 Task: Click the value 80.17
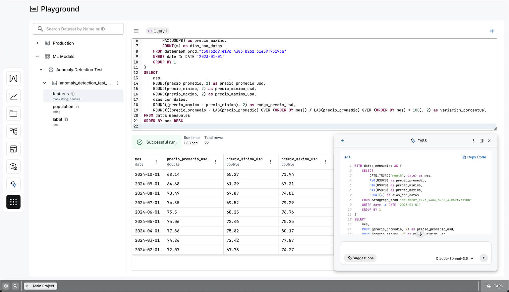tap(288, 231)
